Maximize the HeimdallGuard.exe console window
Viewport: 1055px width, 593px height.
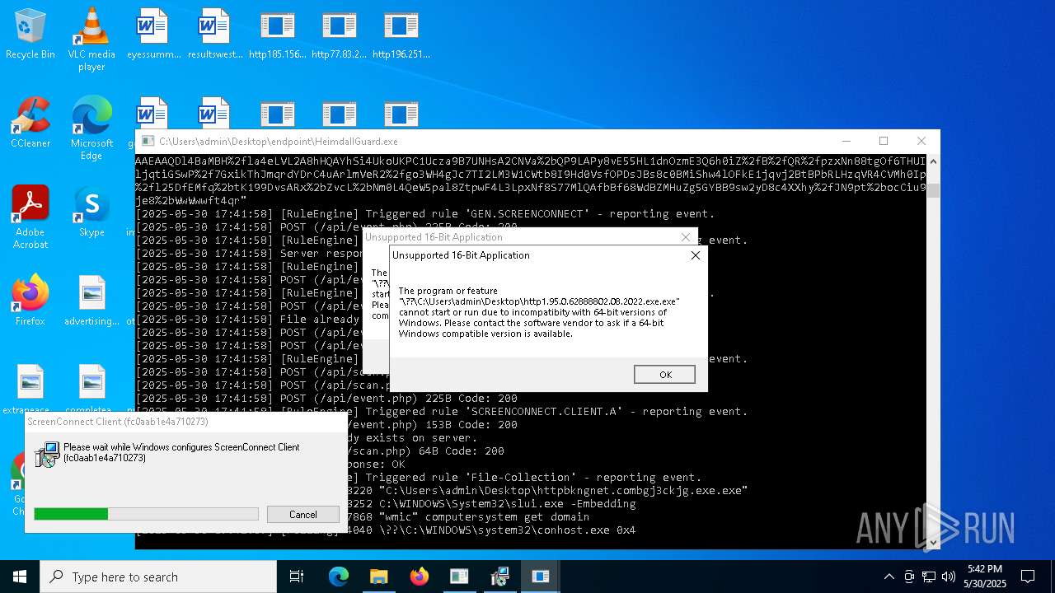click(x=884, y=141)
